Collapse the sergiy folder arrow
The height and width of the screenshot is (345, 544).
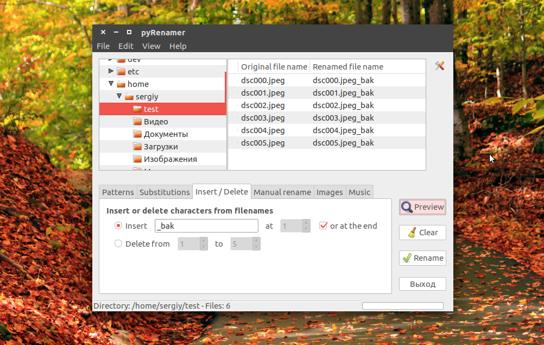click(119, 96)
